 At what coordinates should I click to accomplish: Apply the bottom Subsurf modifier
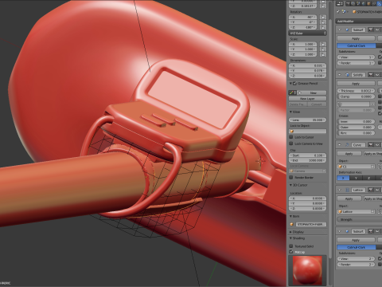click(x=356, y=240)
